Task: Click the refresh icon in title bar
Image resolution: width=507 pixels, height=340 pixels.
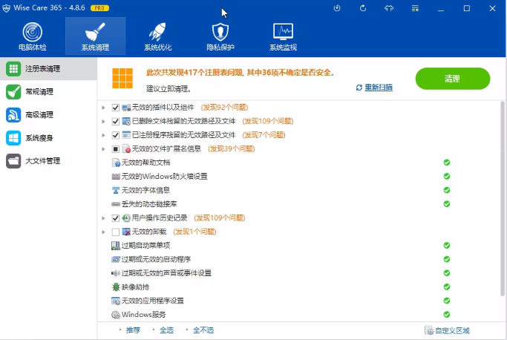Action: tap(363, 8)
